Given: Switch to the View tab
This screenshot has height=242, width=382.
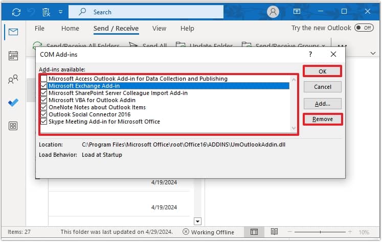Looking at the screenshot, I should pos(159,29).
